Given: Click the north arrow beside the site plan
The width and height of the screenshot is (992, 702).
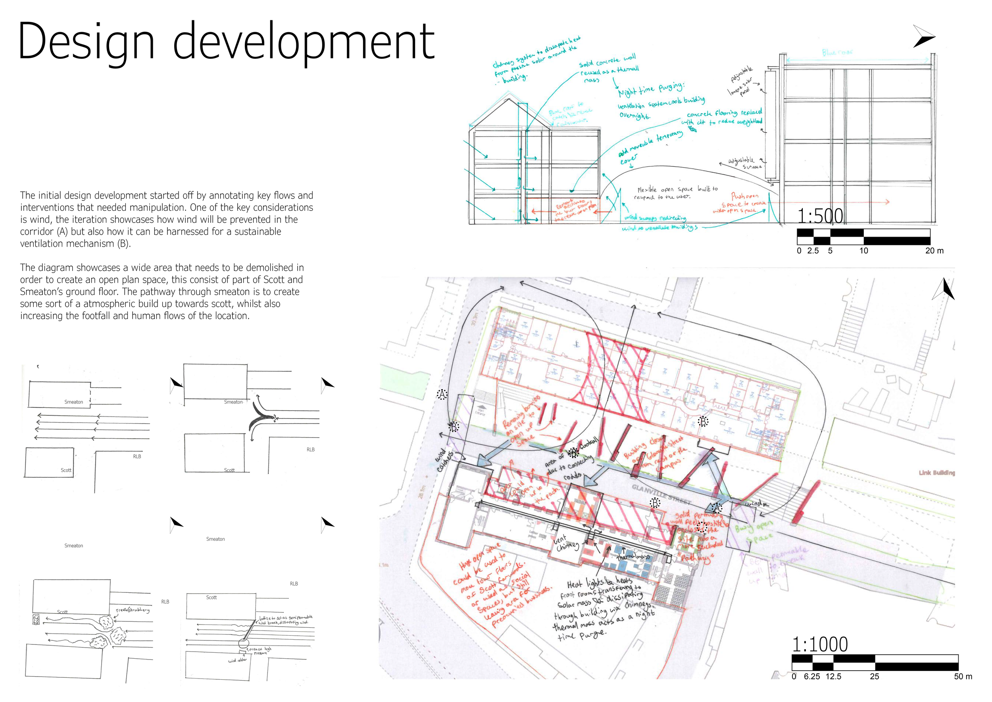Looking at the screenshot, I should (x=944, y=289).
